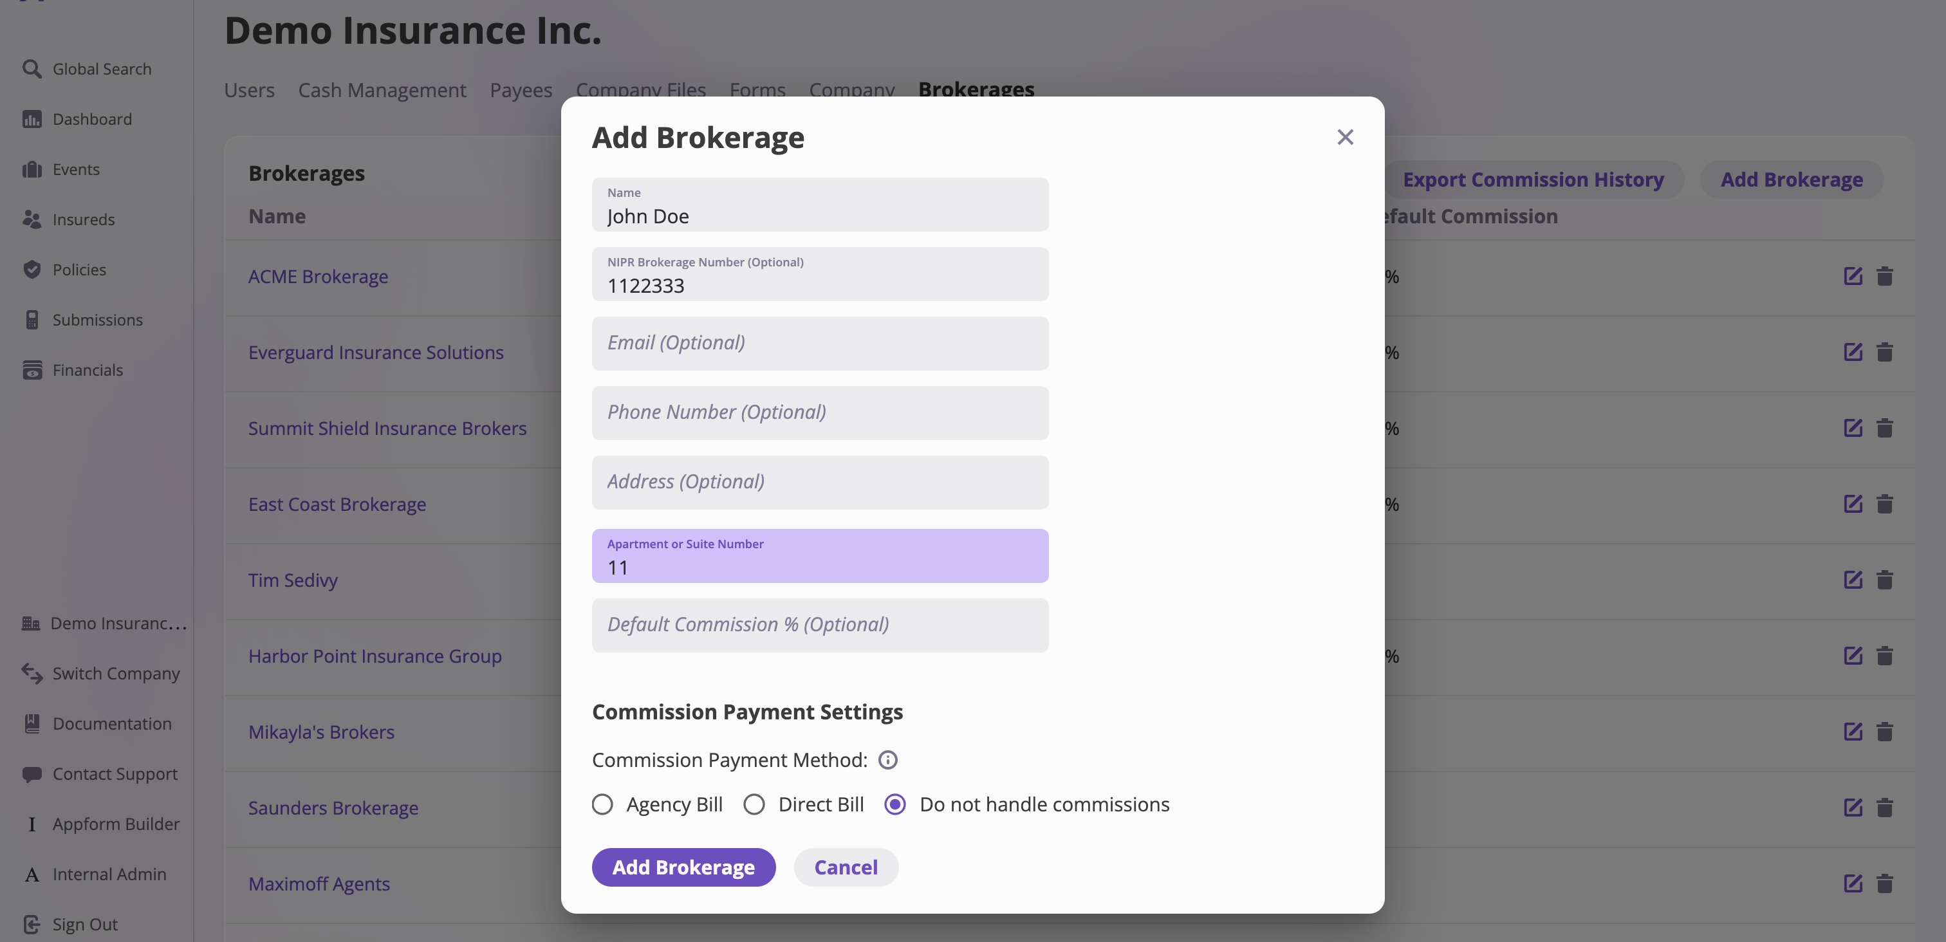Open Insureds people icon
The image size is (1946, 942).
coord(32,219)
